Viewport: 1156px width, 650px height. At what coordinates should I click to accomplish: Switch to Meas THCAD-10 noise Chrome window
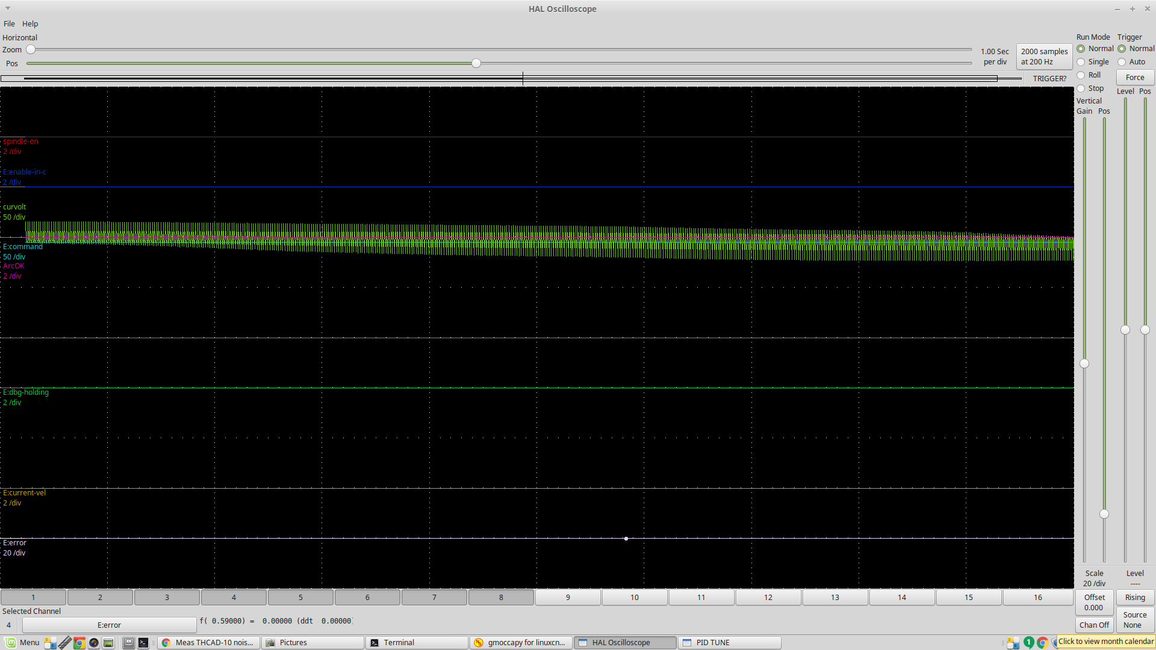click(x=208, y=642)
